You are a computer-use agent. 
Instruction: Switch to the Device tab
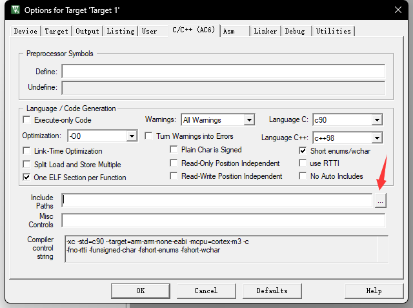(x=26, y=31)
